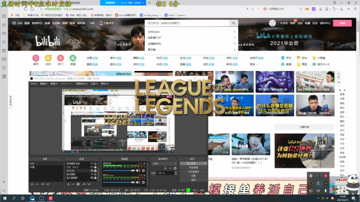Open source properties gear in OBS sources panel

(78, 184)
